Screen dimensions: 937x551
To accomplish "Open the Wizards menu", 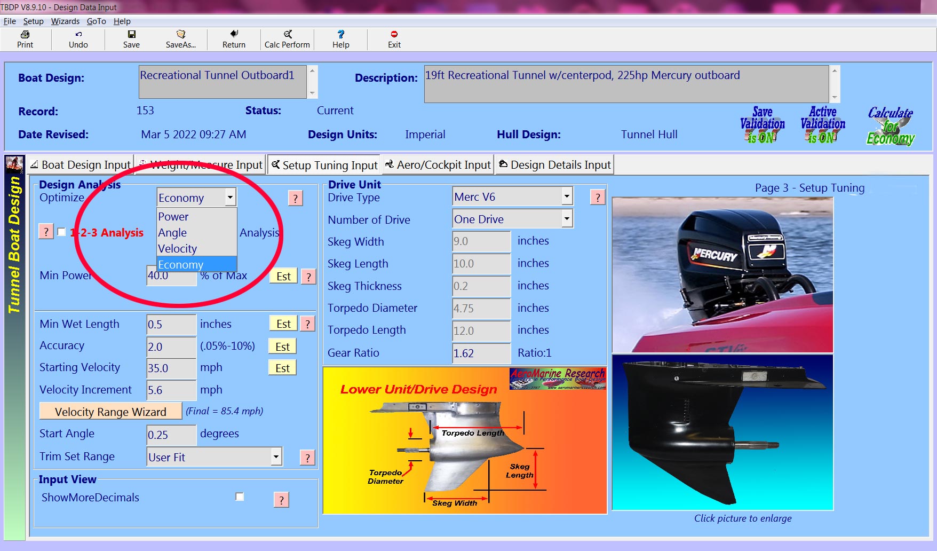I will 65,21.
